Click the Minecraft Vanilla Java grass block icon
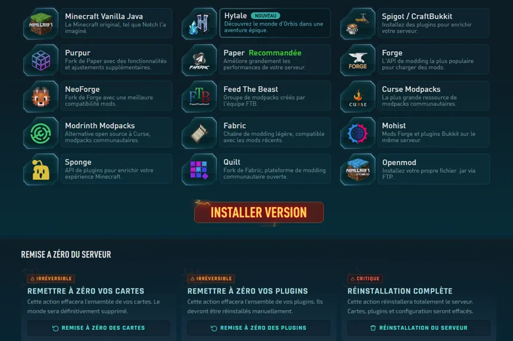The width and height of the screenshot is (513, 341). pyautogui.click(x=41, y=24)
